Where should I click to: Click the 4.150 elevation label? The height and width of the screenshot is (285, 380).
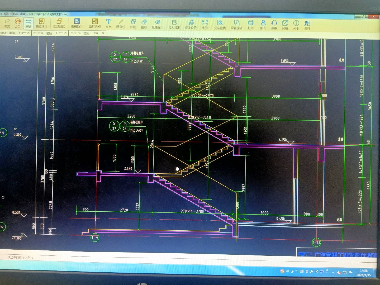click(283, 140)
